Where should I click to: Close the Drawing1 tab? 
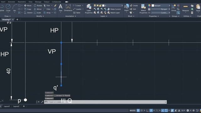click(13, 19)
